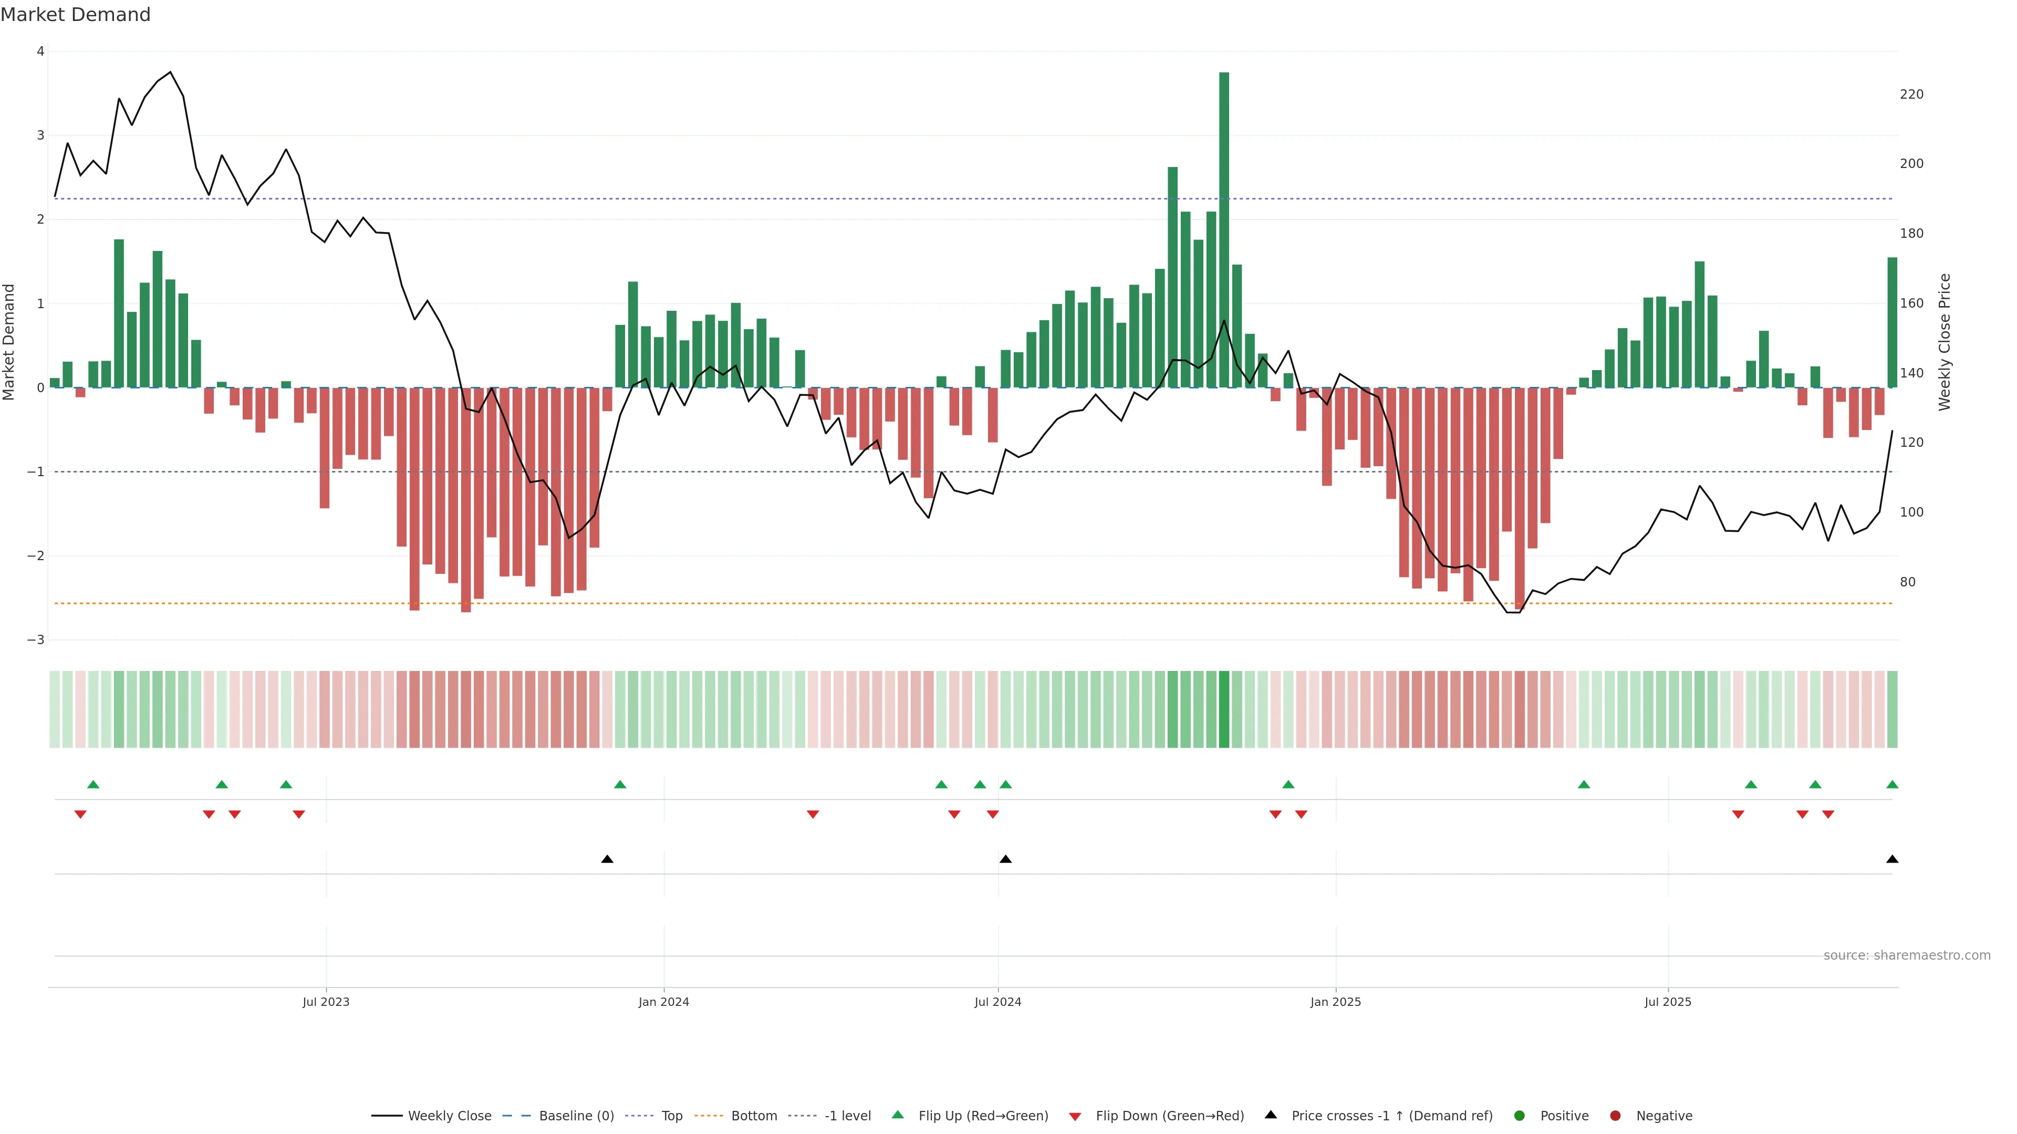Image resolution: width=2017 pixels, height=1134 pixels.
Task: Click black Price crosses -1 legend triangle
Action: point(1271,1115)
